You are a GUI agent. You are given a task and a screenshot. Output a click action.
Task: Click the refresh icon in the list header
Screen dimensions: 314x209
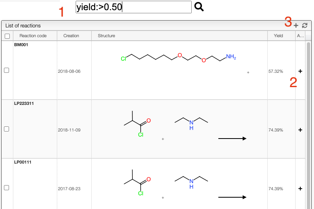pos(305,25)
